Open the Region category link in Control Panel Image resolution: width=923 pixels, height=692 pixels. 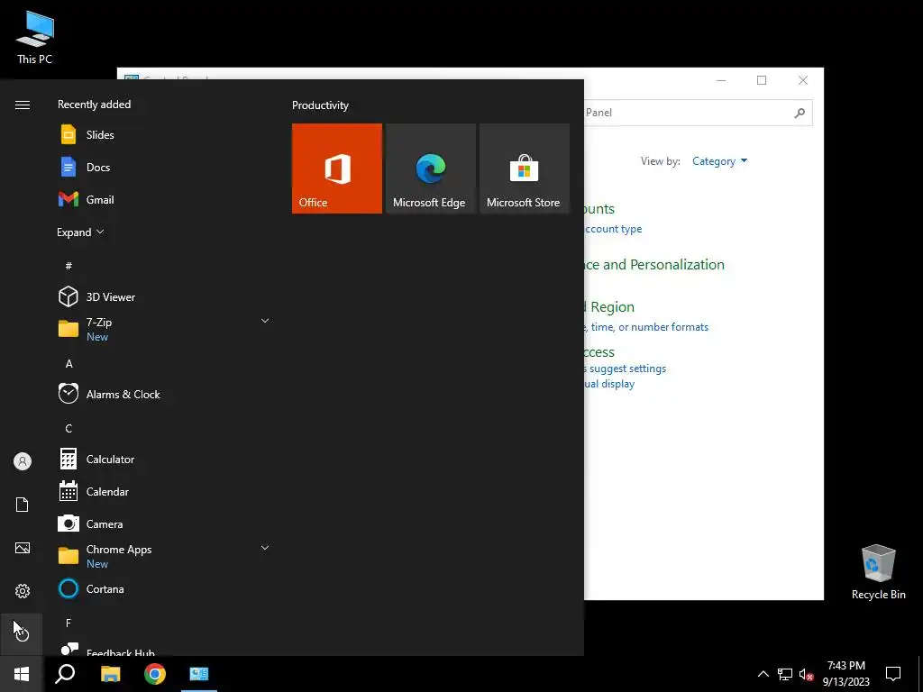(609, 307)
